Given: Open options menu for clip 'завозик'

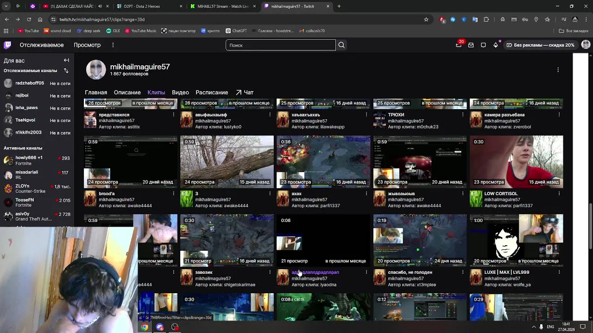Looking at the screenshot, I should click(x=270, y=272).
